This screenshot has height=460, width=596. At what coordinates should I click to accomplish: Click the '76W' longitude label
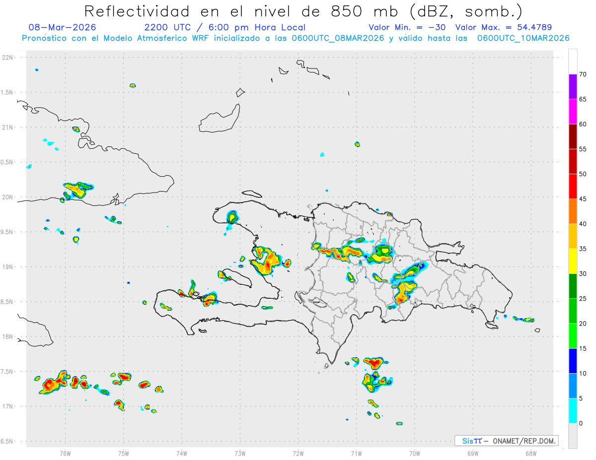(x=65, y=453)
